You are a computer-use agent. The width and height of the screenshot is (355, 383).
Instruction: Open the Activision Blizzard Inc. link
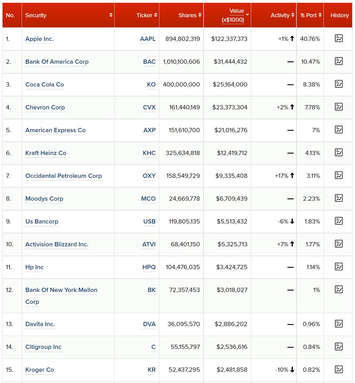tap(57, 244)
